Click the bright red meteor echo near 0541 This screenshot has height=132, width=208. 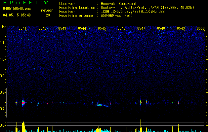click(x=23, y=103)
